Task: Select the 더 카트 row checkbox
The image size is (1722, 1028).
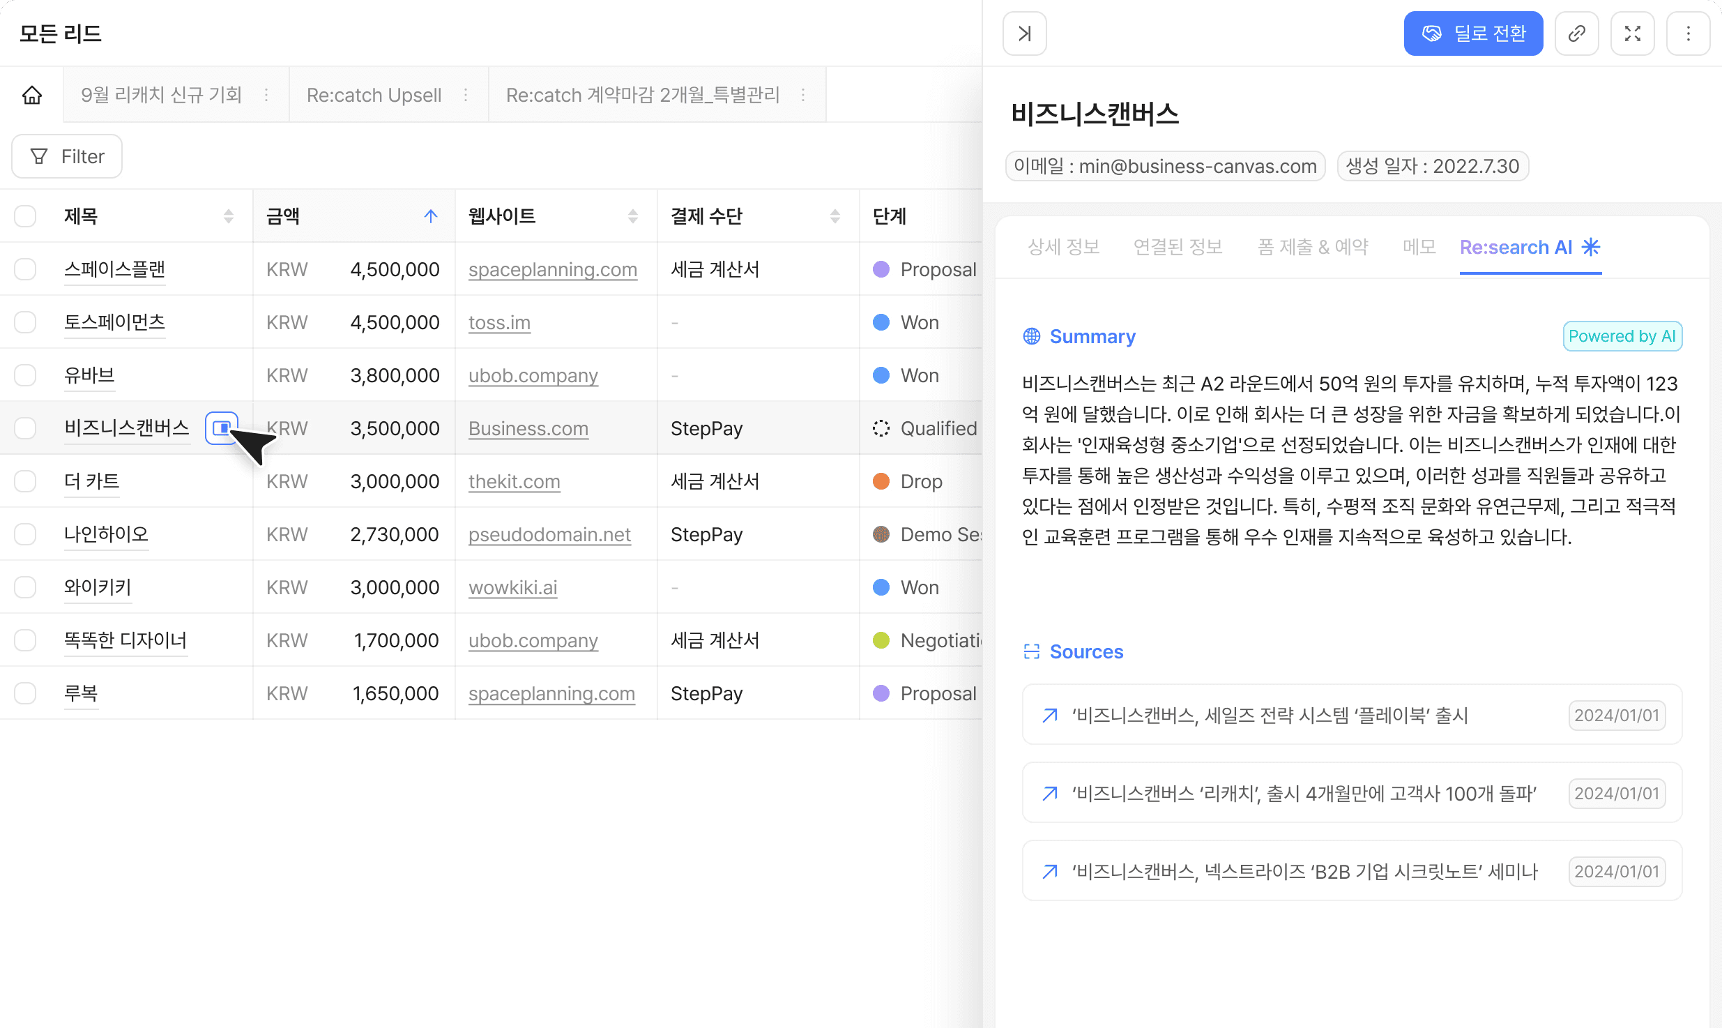Action: point(25,481)
